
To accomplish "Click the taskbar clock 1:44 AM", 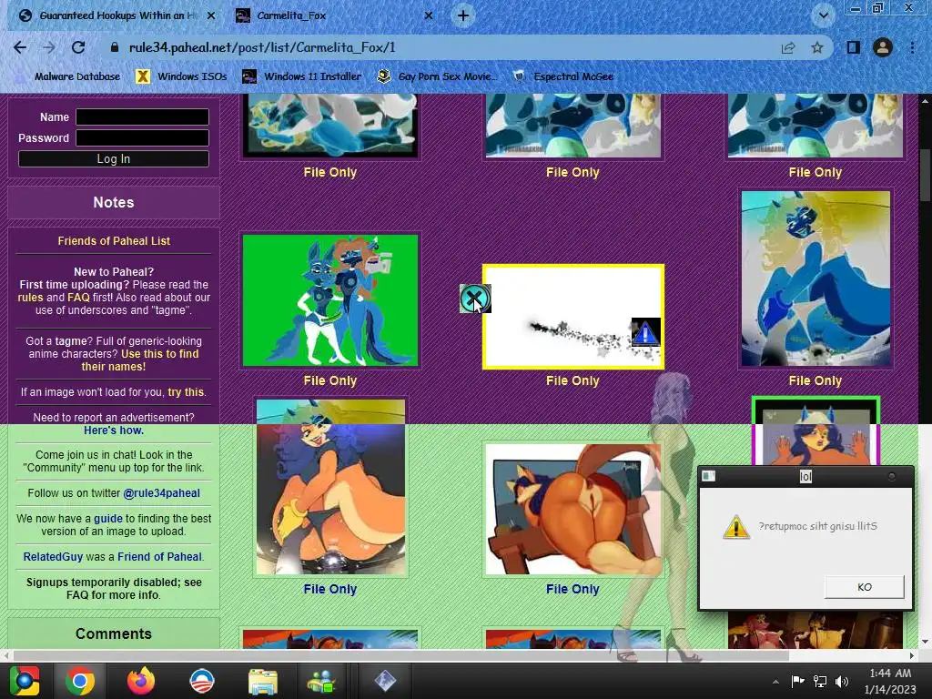I will click(890, 674).
